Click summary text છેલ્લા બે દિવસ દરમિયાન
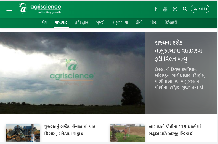Viewport: 218px width, 144px height. click(x=181, y=78)
